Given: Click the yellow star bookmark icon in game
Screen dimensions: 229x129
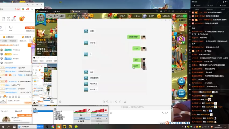Looking at the screenshot, I should [x=92, y=16].
